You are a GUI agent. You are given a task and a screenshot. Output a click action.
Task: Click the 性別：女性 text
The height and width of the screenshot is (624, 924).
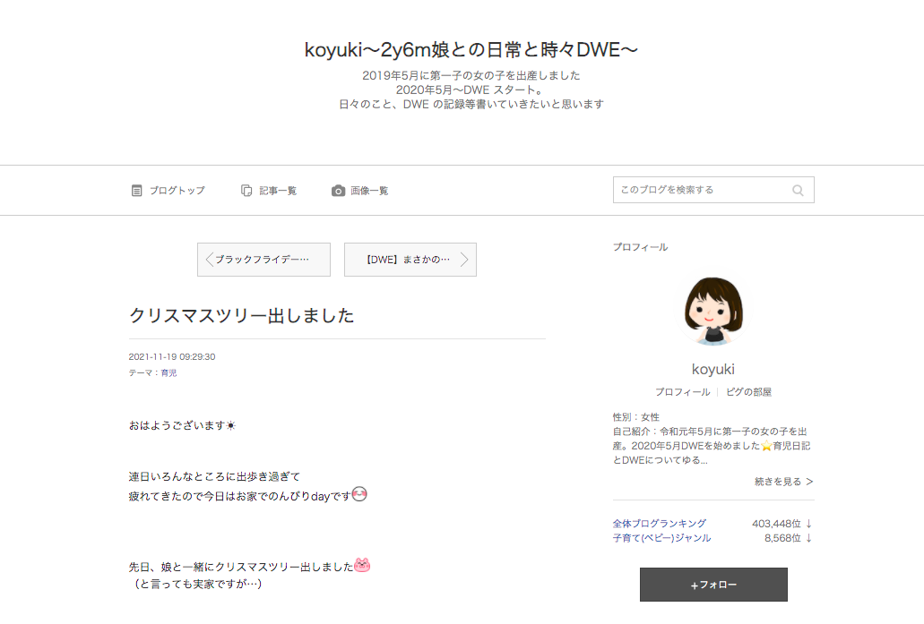coord(635,417)
